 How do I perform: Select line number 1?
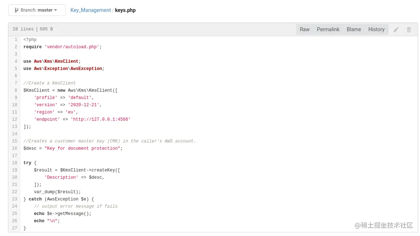pos(16,40)
